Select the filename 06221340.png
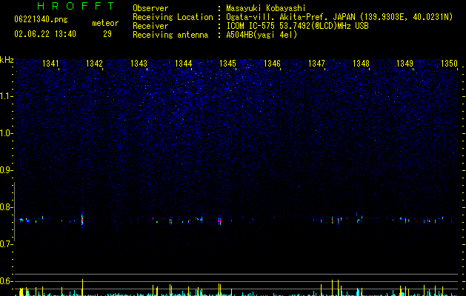Screen dimensions: 466x296 click(41, 19)
